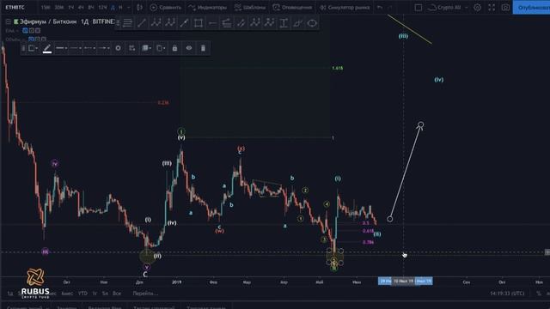Select the 1г date range
This screenshot has width=550, height=309.
95,294
